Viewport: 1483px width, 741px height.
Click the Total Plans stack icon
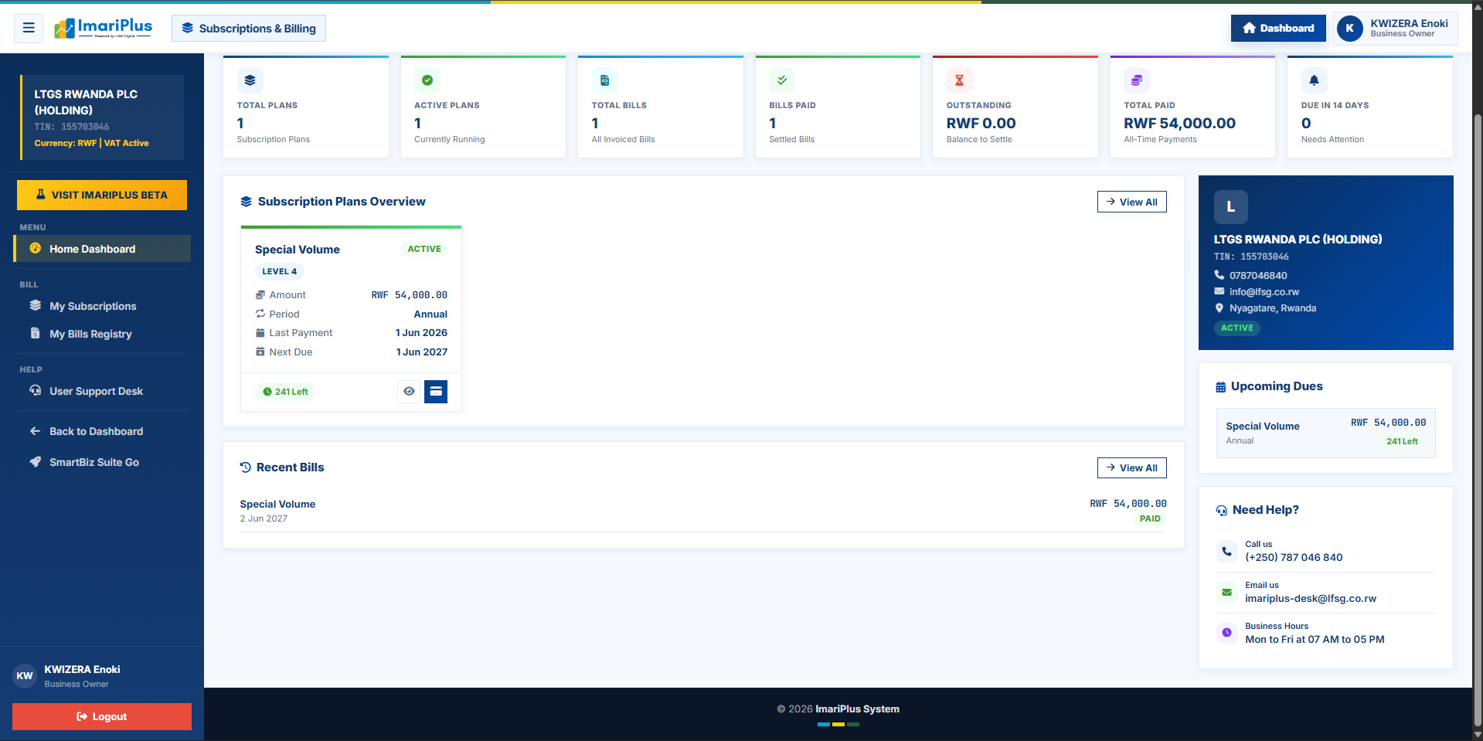250,80
